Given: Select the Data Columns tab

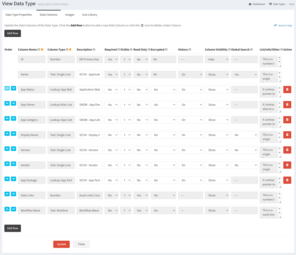Looking at the screenshot, I should [x=49, y=15].
